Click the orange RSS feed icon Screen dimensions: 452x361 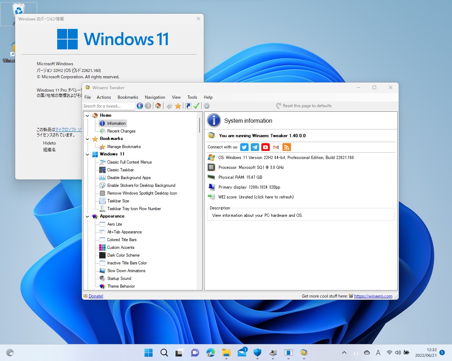tap(286, 147)
